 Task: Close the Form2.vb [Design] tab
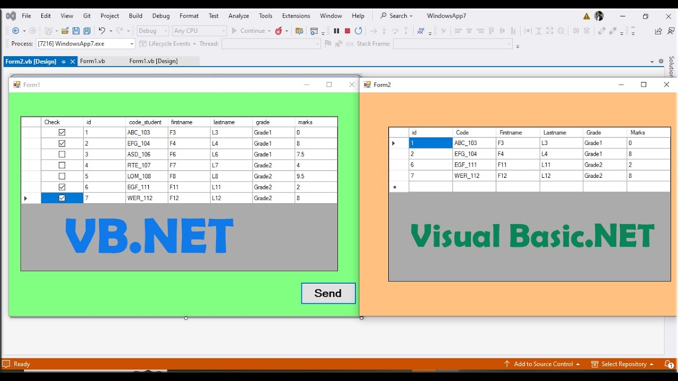73,61
